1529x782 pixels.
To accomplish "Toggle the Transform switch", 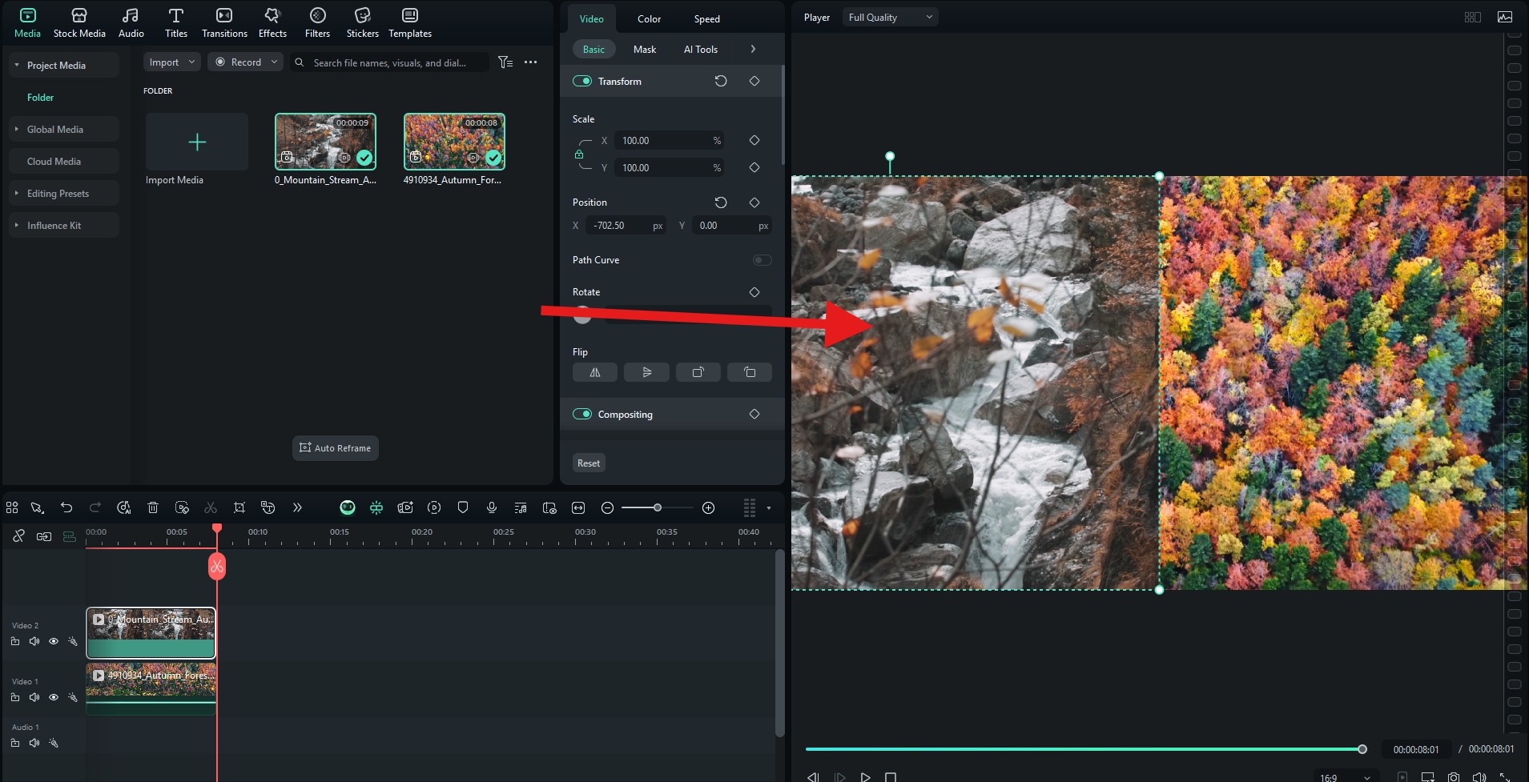I will [582, 81].
